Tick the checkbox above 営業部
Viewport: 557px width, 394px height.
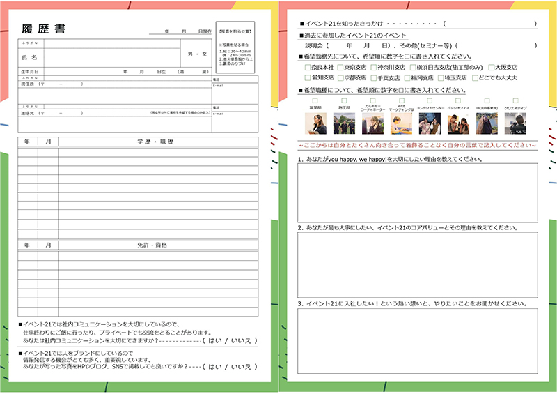pyautogui.click(x=315, y=100)
